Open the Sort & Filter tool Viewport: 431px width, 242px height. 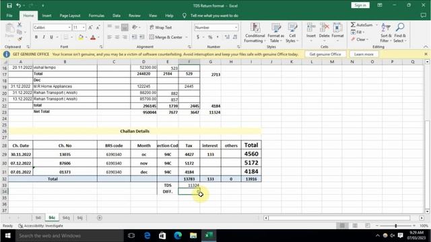pos(386,33)
